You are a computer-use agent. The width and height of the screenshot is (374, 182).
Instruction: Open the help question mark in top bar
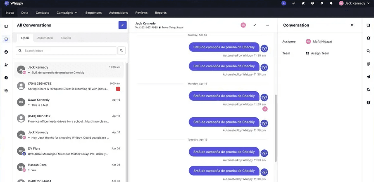[312, 3]
